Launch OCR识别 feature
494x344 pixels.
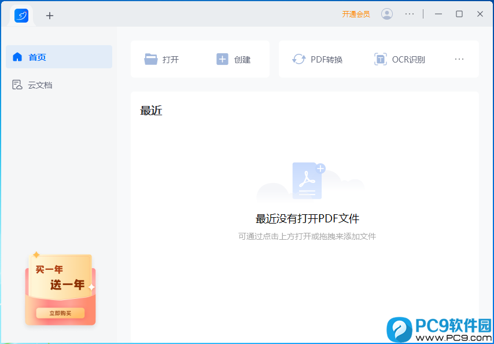click(x=408, y=60)
